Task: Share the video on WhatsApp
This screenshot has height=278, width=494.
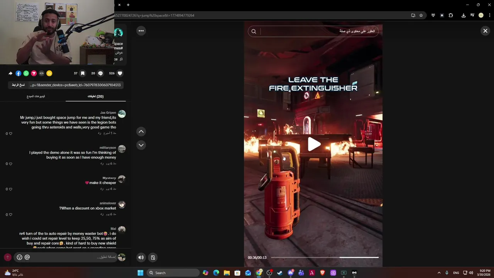Action: (26, 73)
